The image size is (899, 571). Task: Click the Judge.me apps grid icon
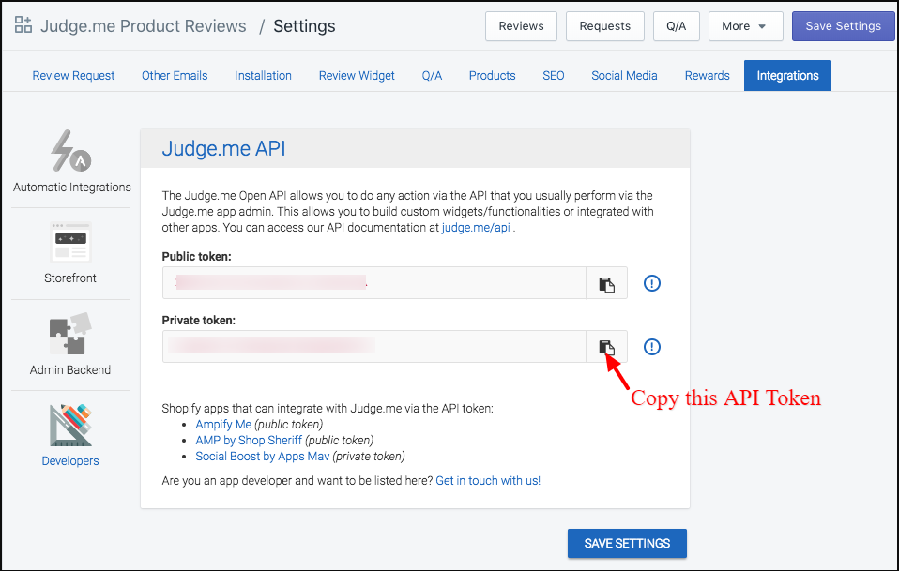pos(23,24)
